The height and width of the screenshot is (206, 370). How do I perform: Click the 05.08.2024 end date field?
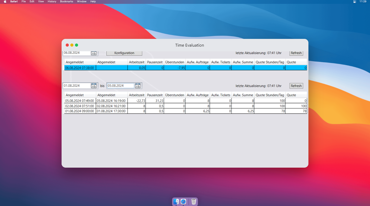[x=121, y=86]
